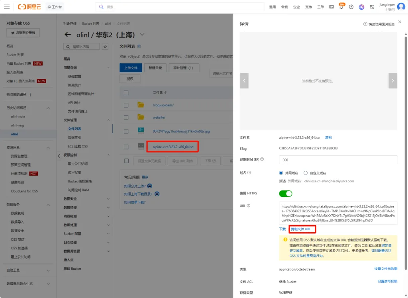Click the notification bell icon
Image resolution: width=408 pixels, height=298 pixels.
(341, 7)
